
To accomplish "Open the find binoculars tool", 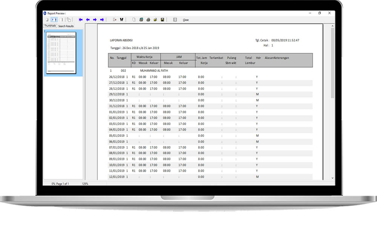I will click(122, 20).
